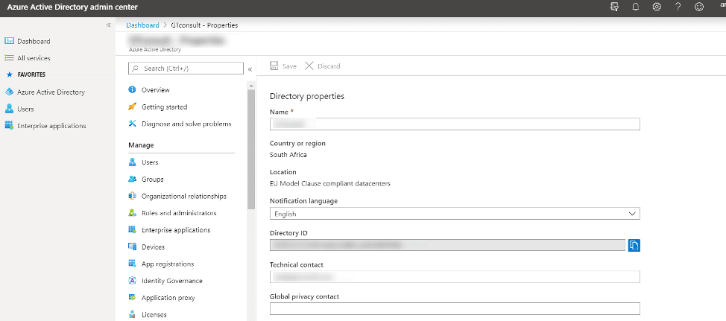The image size is (726, 321).
Task: Click the EU Model Clause compliant datacenters text
Action: click(330, 184)
